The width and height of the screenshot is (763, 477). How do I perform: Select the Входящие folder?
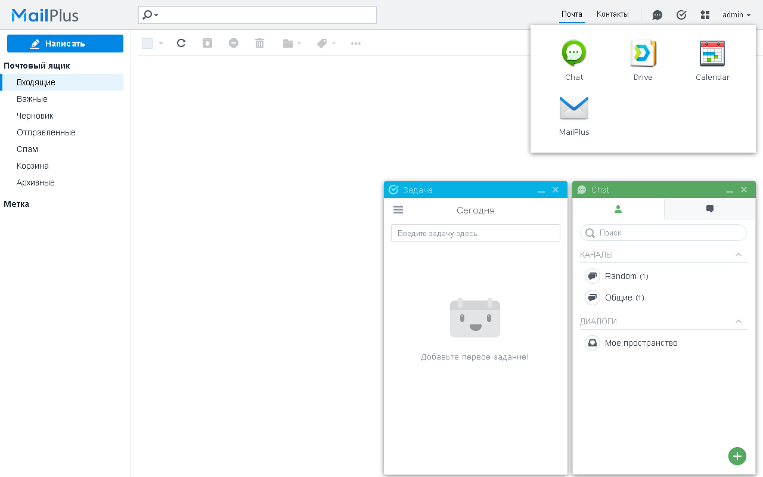coord(62,82)
